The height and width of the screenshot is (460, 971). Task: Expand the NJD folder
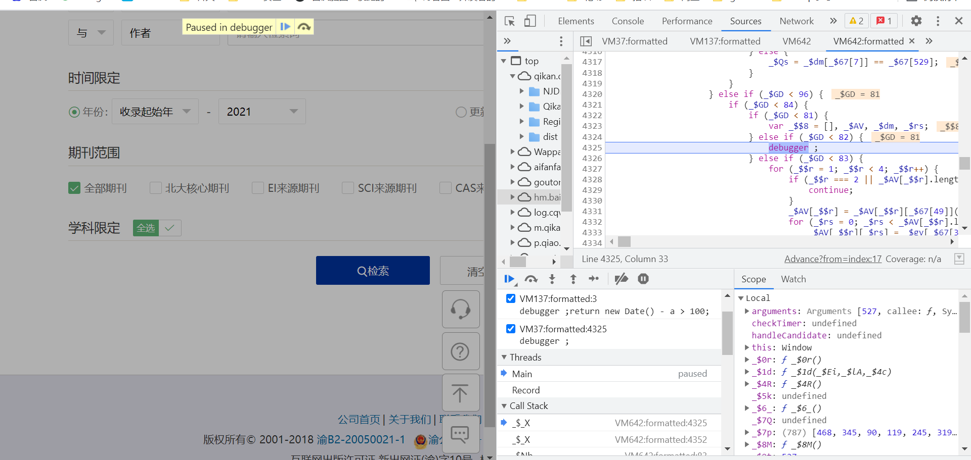coord(522,91)
